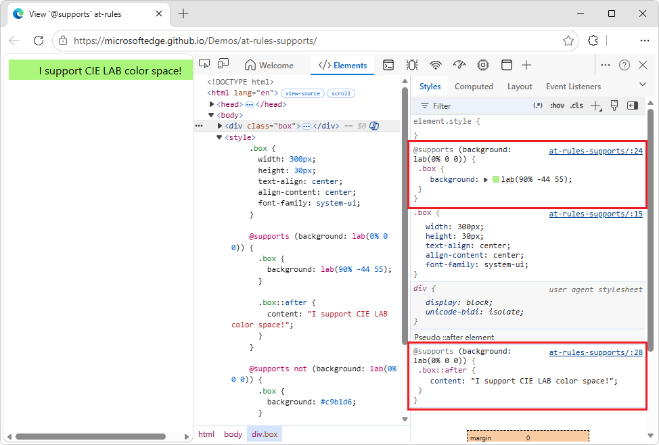Open at-rules-supports/:28 source link
Viewport: 659px width, 445px height.
(x=595, y=352)
